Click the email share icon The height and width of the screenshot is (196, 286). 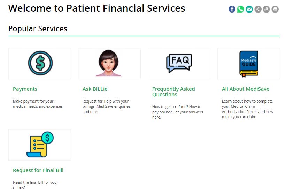coord(249,9)
